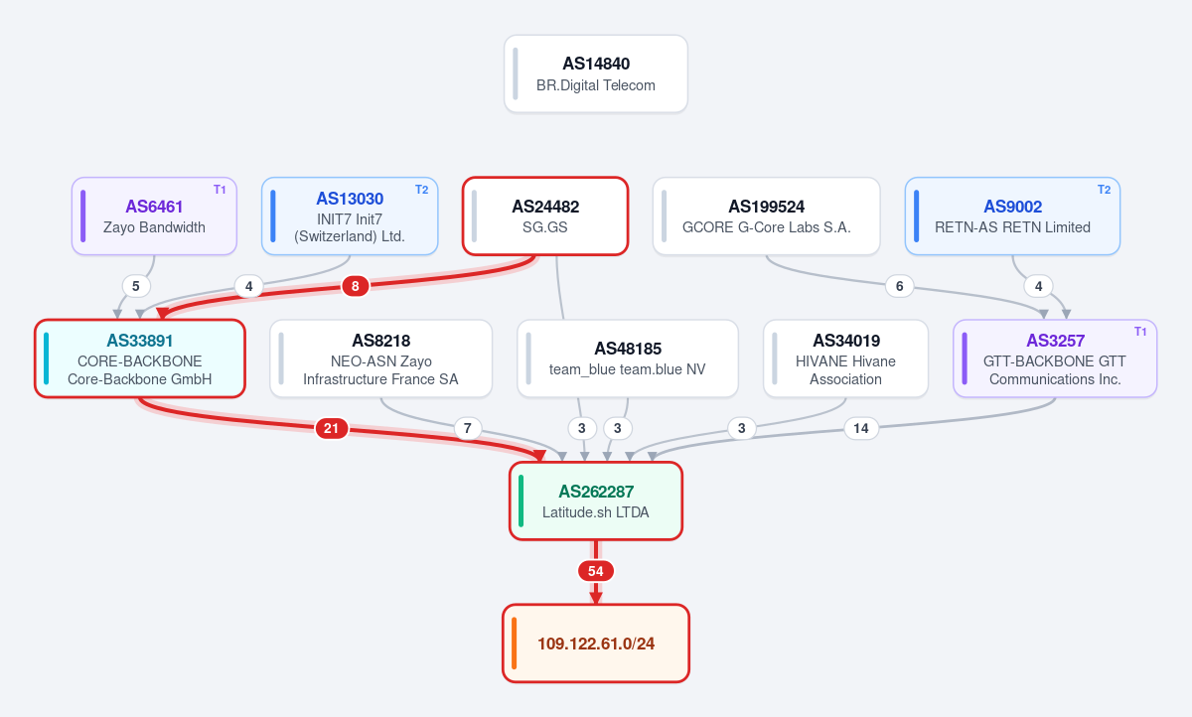The image size is (1192, 717).
Task: Select the AS48185 team.blue NV node
Action: pos(628,358)
